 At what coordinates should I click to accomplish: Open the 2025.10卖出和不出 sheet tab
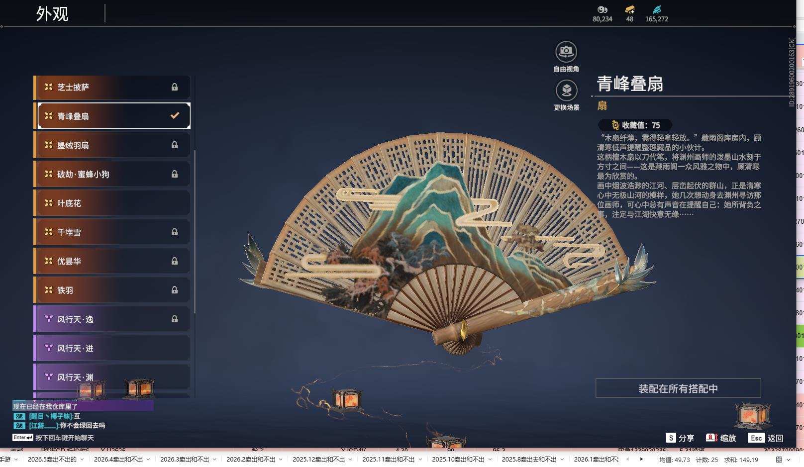458,459
